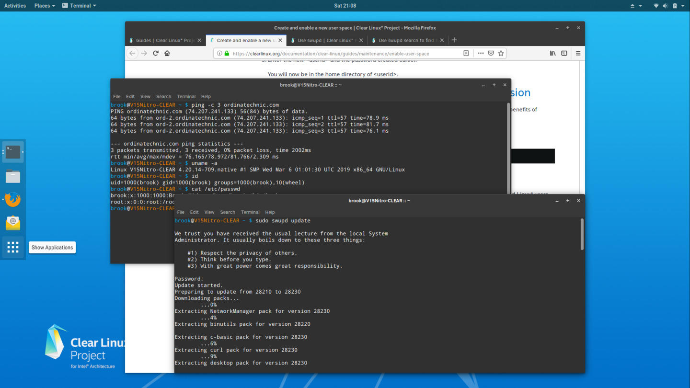Open Terminal menu in front terminal
690x388 pixels.
(250, 212)
